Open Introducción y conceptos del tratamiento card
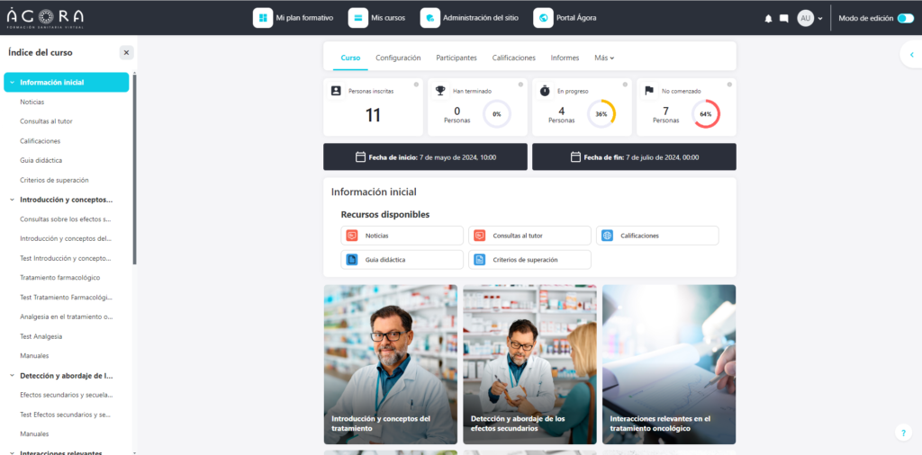 click(391, 364)
